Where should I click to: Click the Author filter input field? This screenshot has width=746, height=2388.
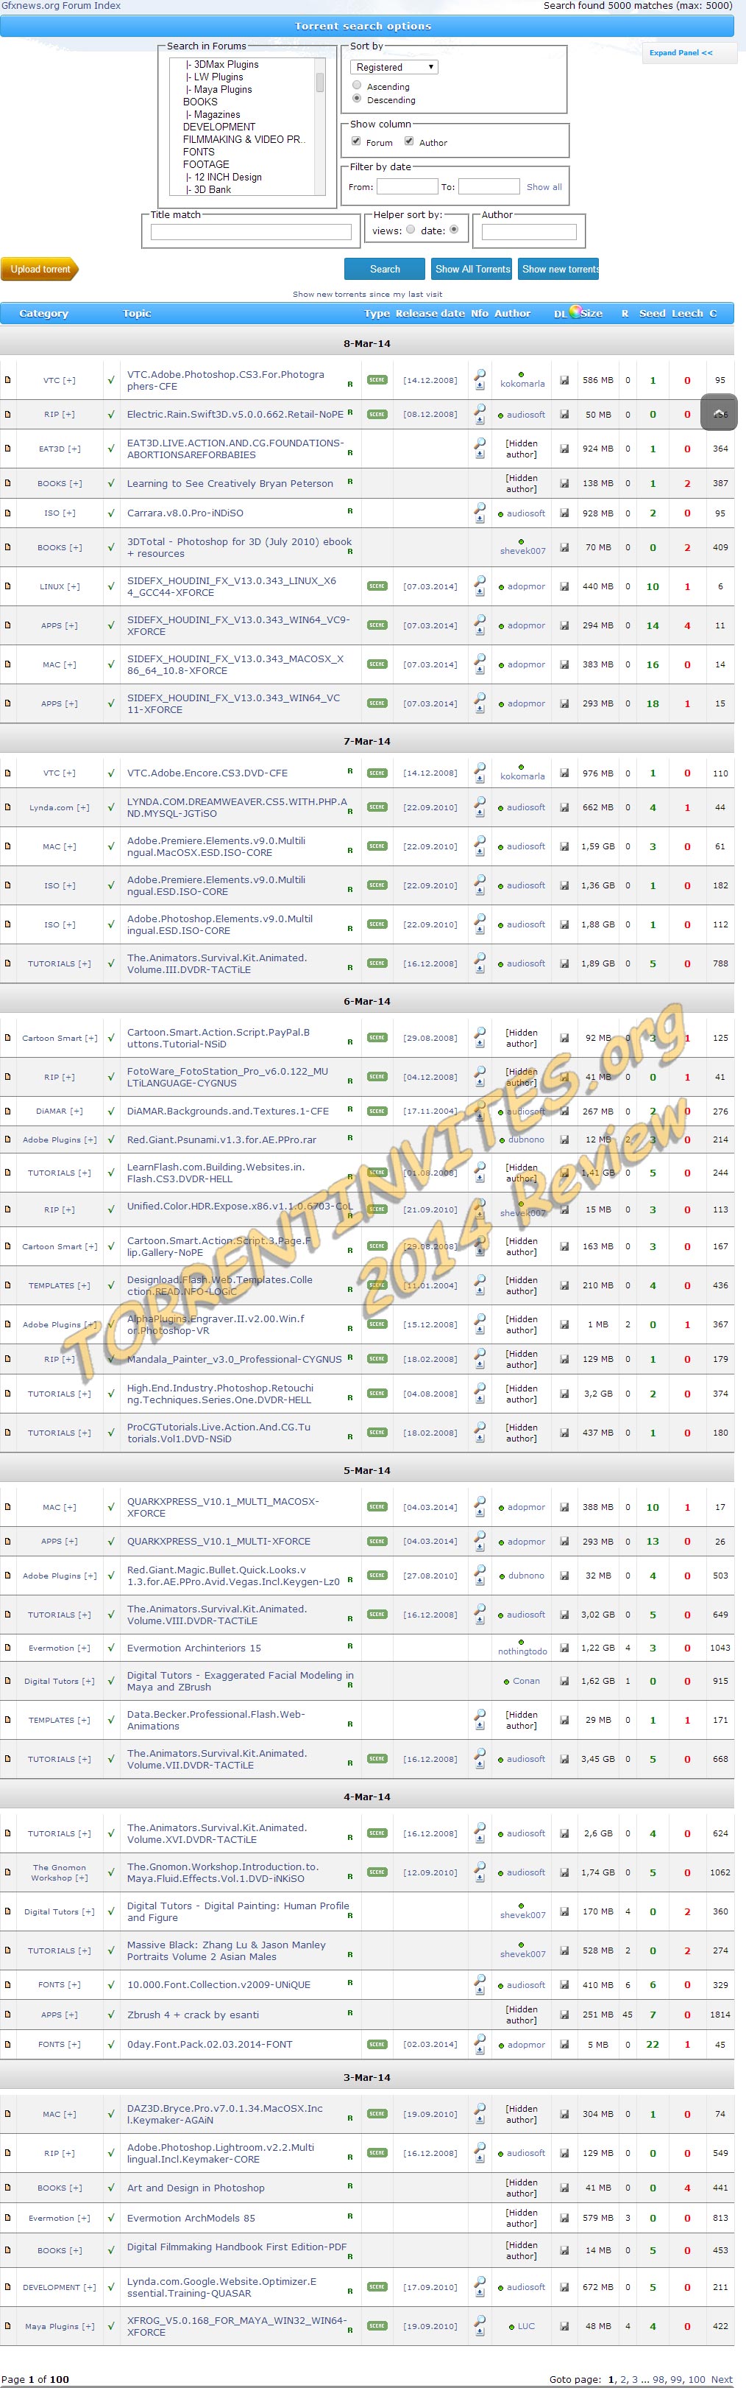click(528, 232)
